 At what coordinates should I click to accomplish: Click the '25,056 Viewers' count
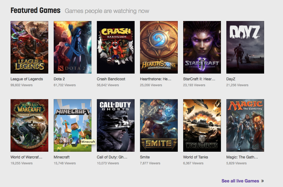coord(151,85)
